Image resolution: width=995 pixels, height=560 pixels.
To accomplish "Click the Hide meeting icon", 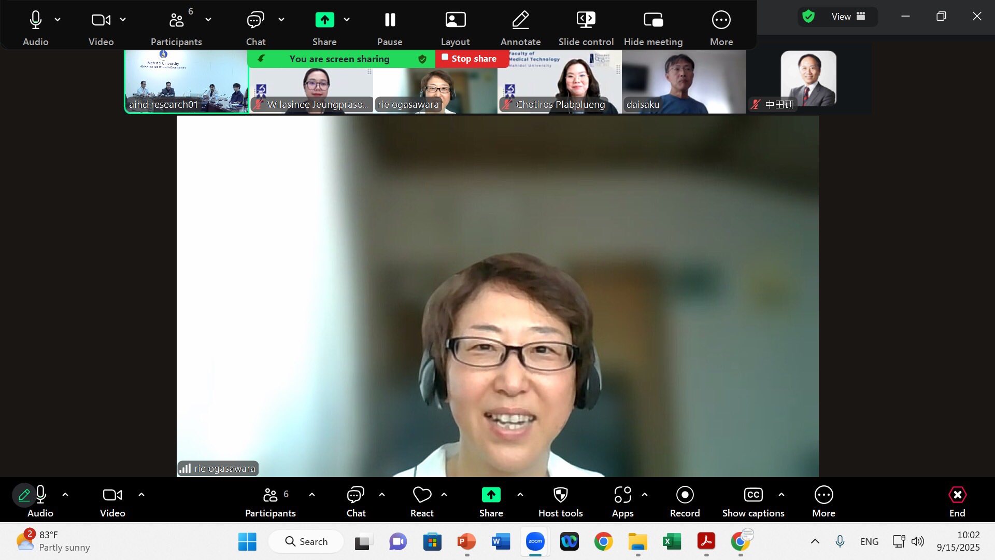I will [x=653, y=21].
